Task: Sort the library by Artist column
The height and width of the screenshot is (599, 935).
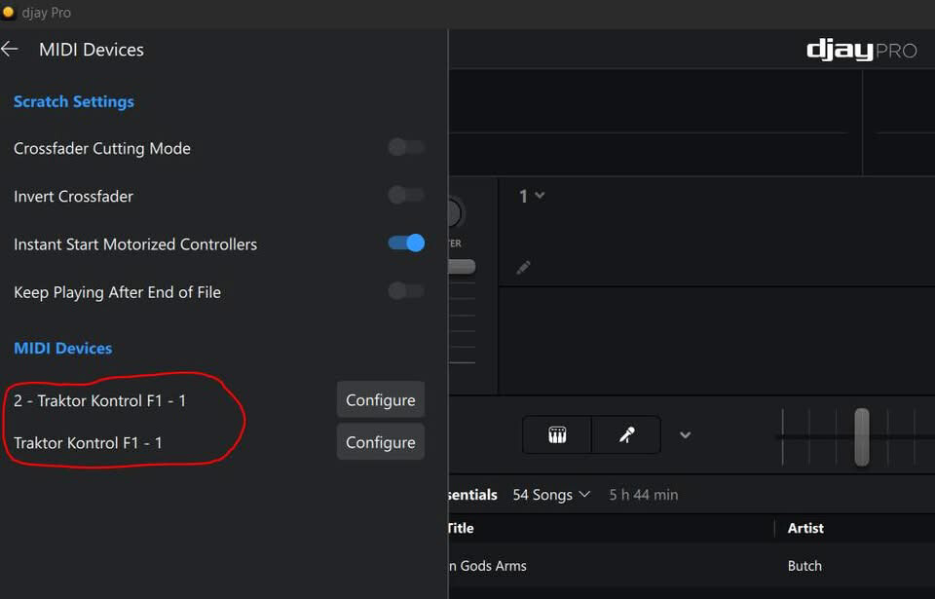Action: coord(805,528)
